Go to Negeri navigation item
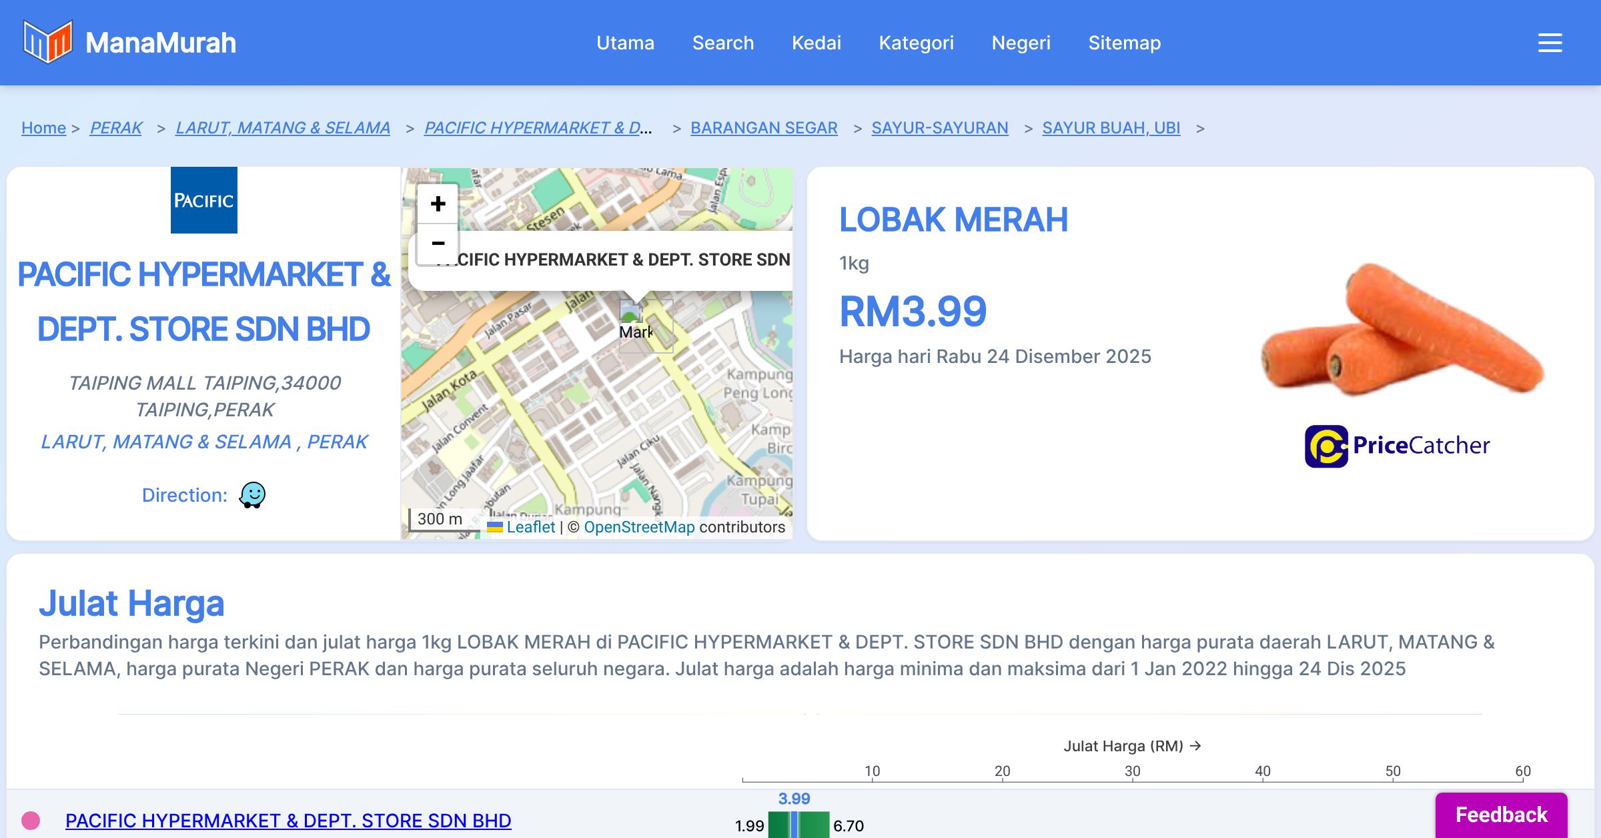Screen dimensions: 1601x838 (x=1021, y=43)
